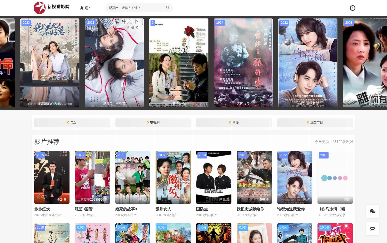Click the 影片推荐 section heading
Screen dimensions: 387x243
coord(47,142)
